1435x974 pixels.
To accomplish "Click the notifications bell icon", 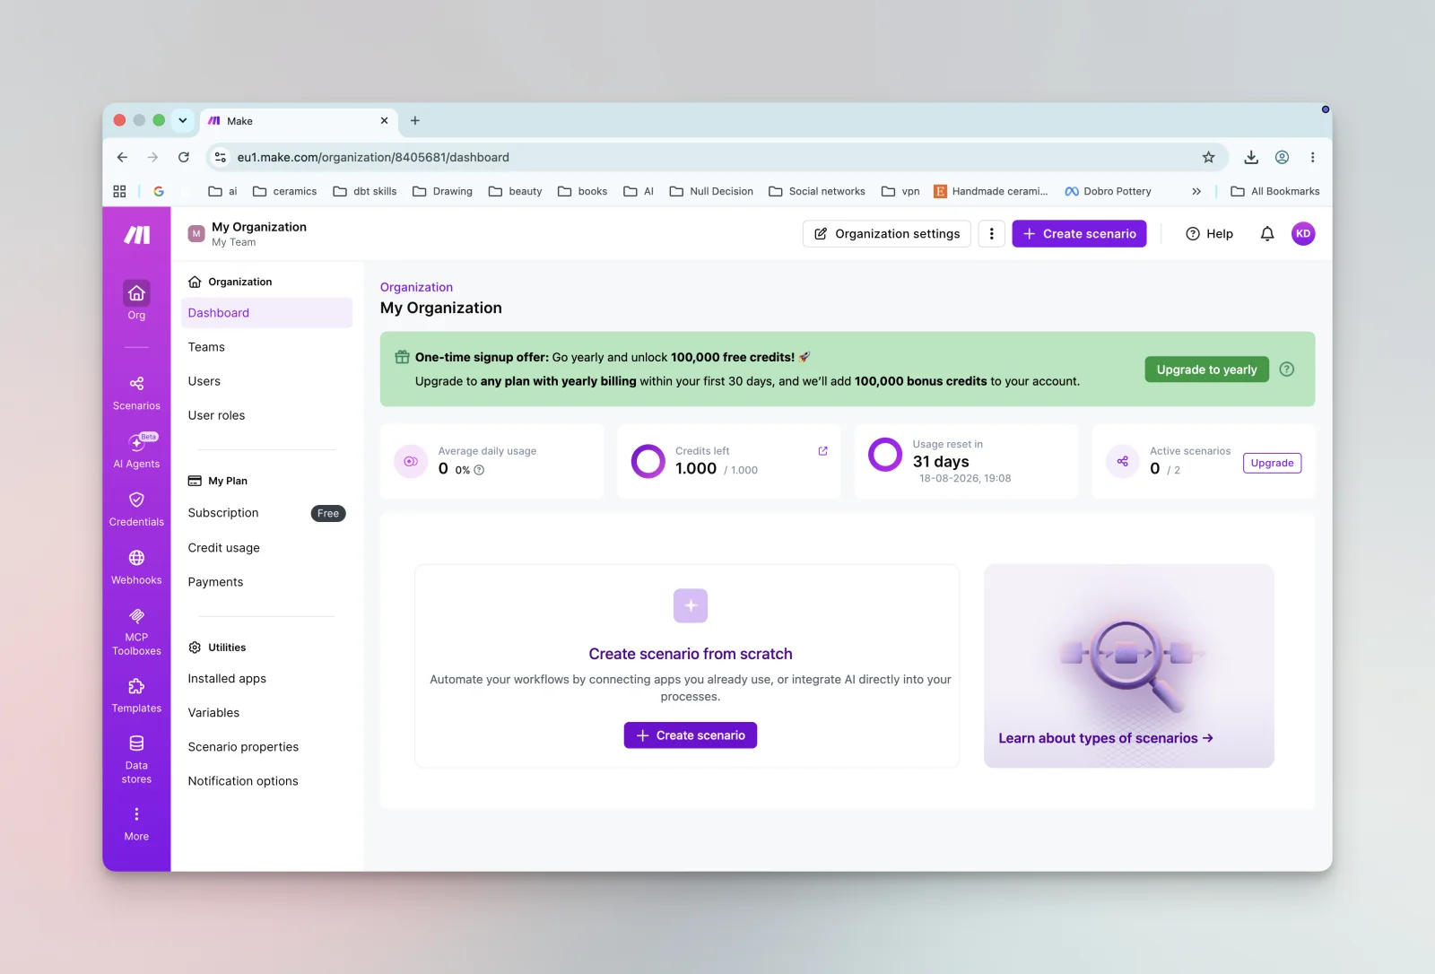I will coord(1267,234).
